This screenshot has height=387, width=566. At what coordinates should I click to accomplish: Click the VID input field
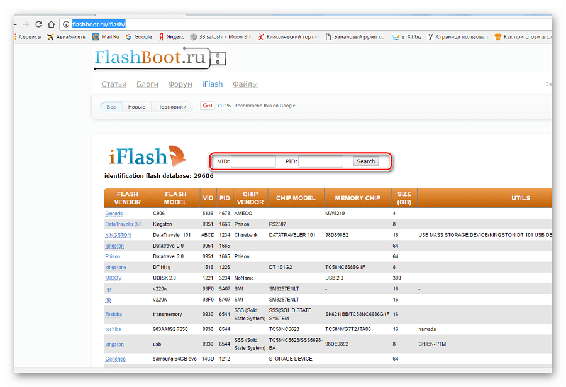click(x=253, y=162)
